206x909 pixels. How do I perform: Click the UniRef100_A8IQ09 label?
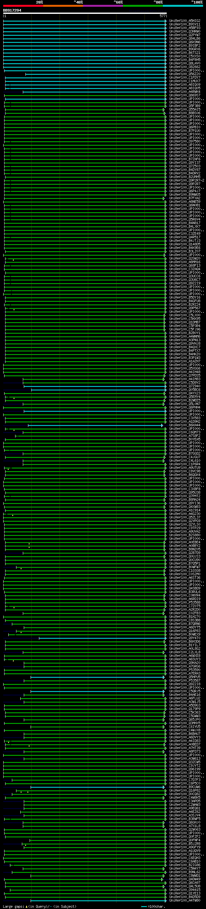185,85
